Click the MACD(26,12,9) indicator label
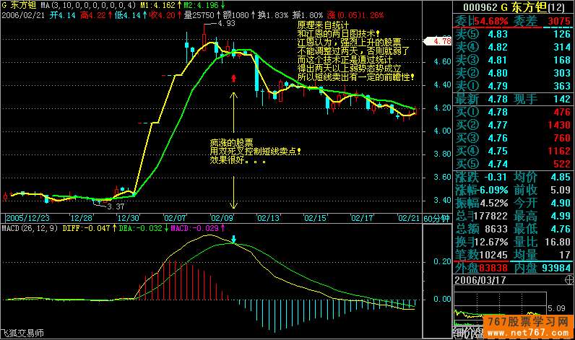This screenshot has height=340, width=575. (x=30, y=228)
